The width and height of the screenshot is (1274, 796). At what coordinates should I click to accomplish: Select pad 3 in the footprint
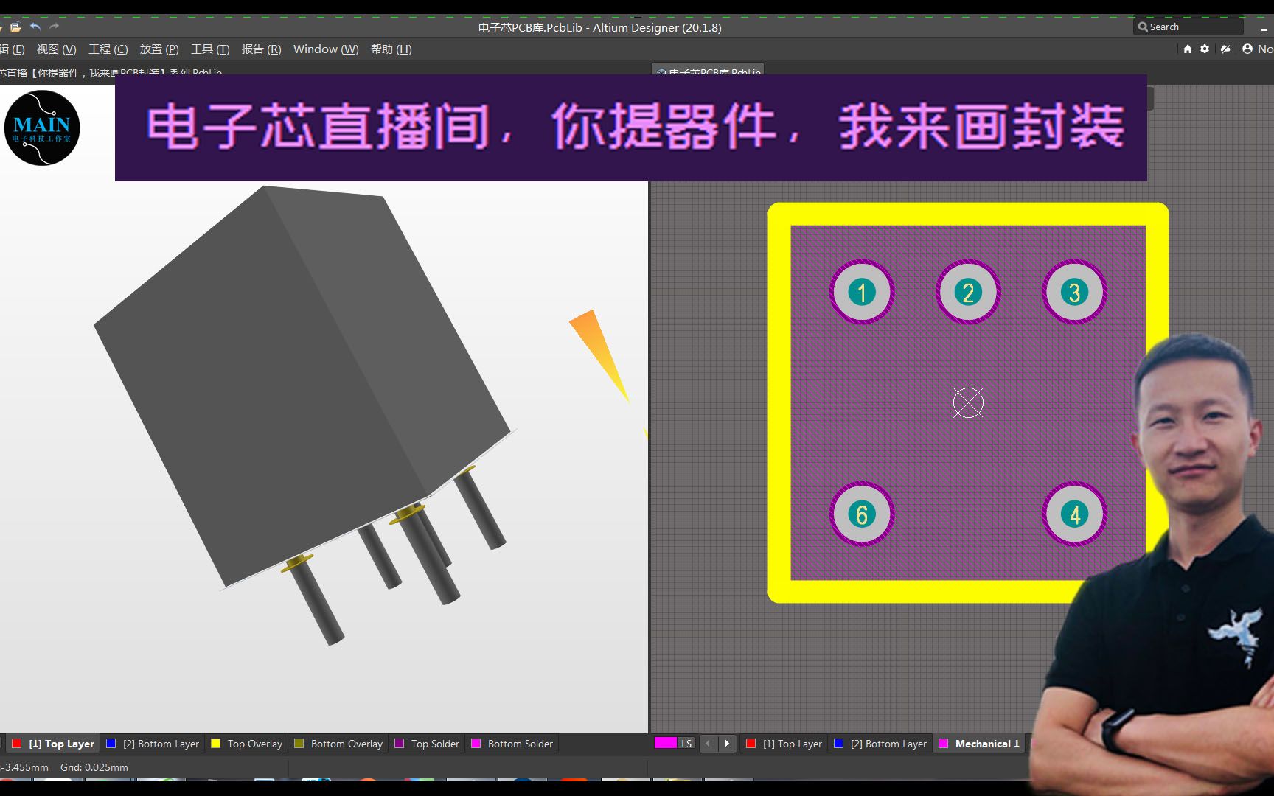point(1074,293)
